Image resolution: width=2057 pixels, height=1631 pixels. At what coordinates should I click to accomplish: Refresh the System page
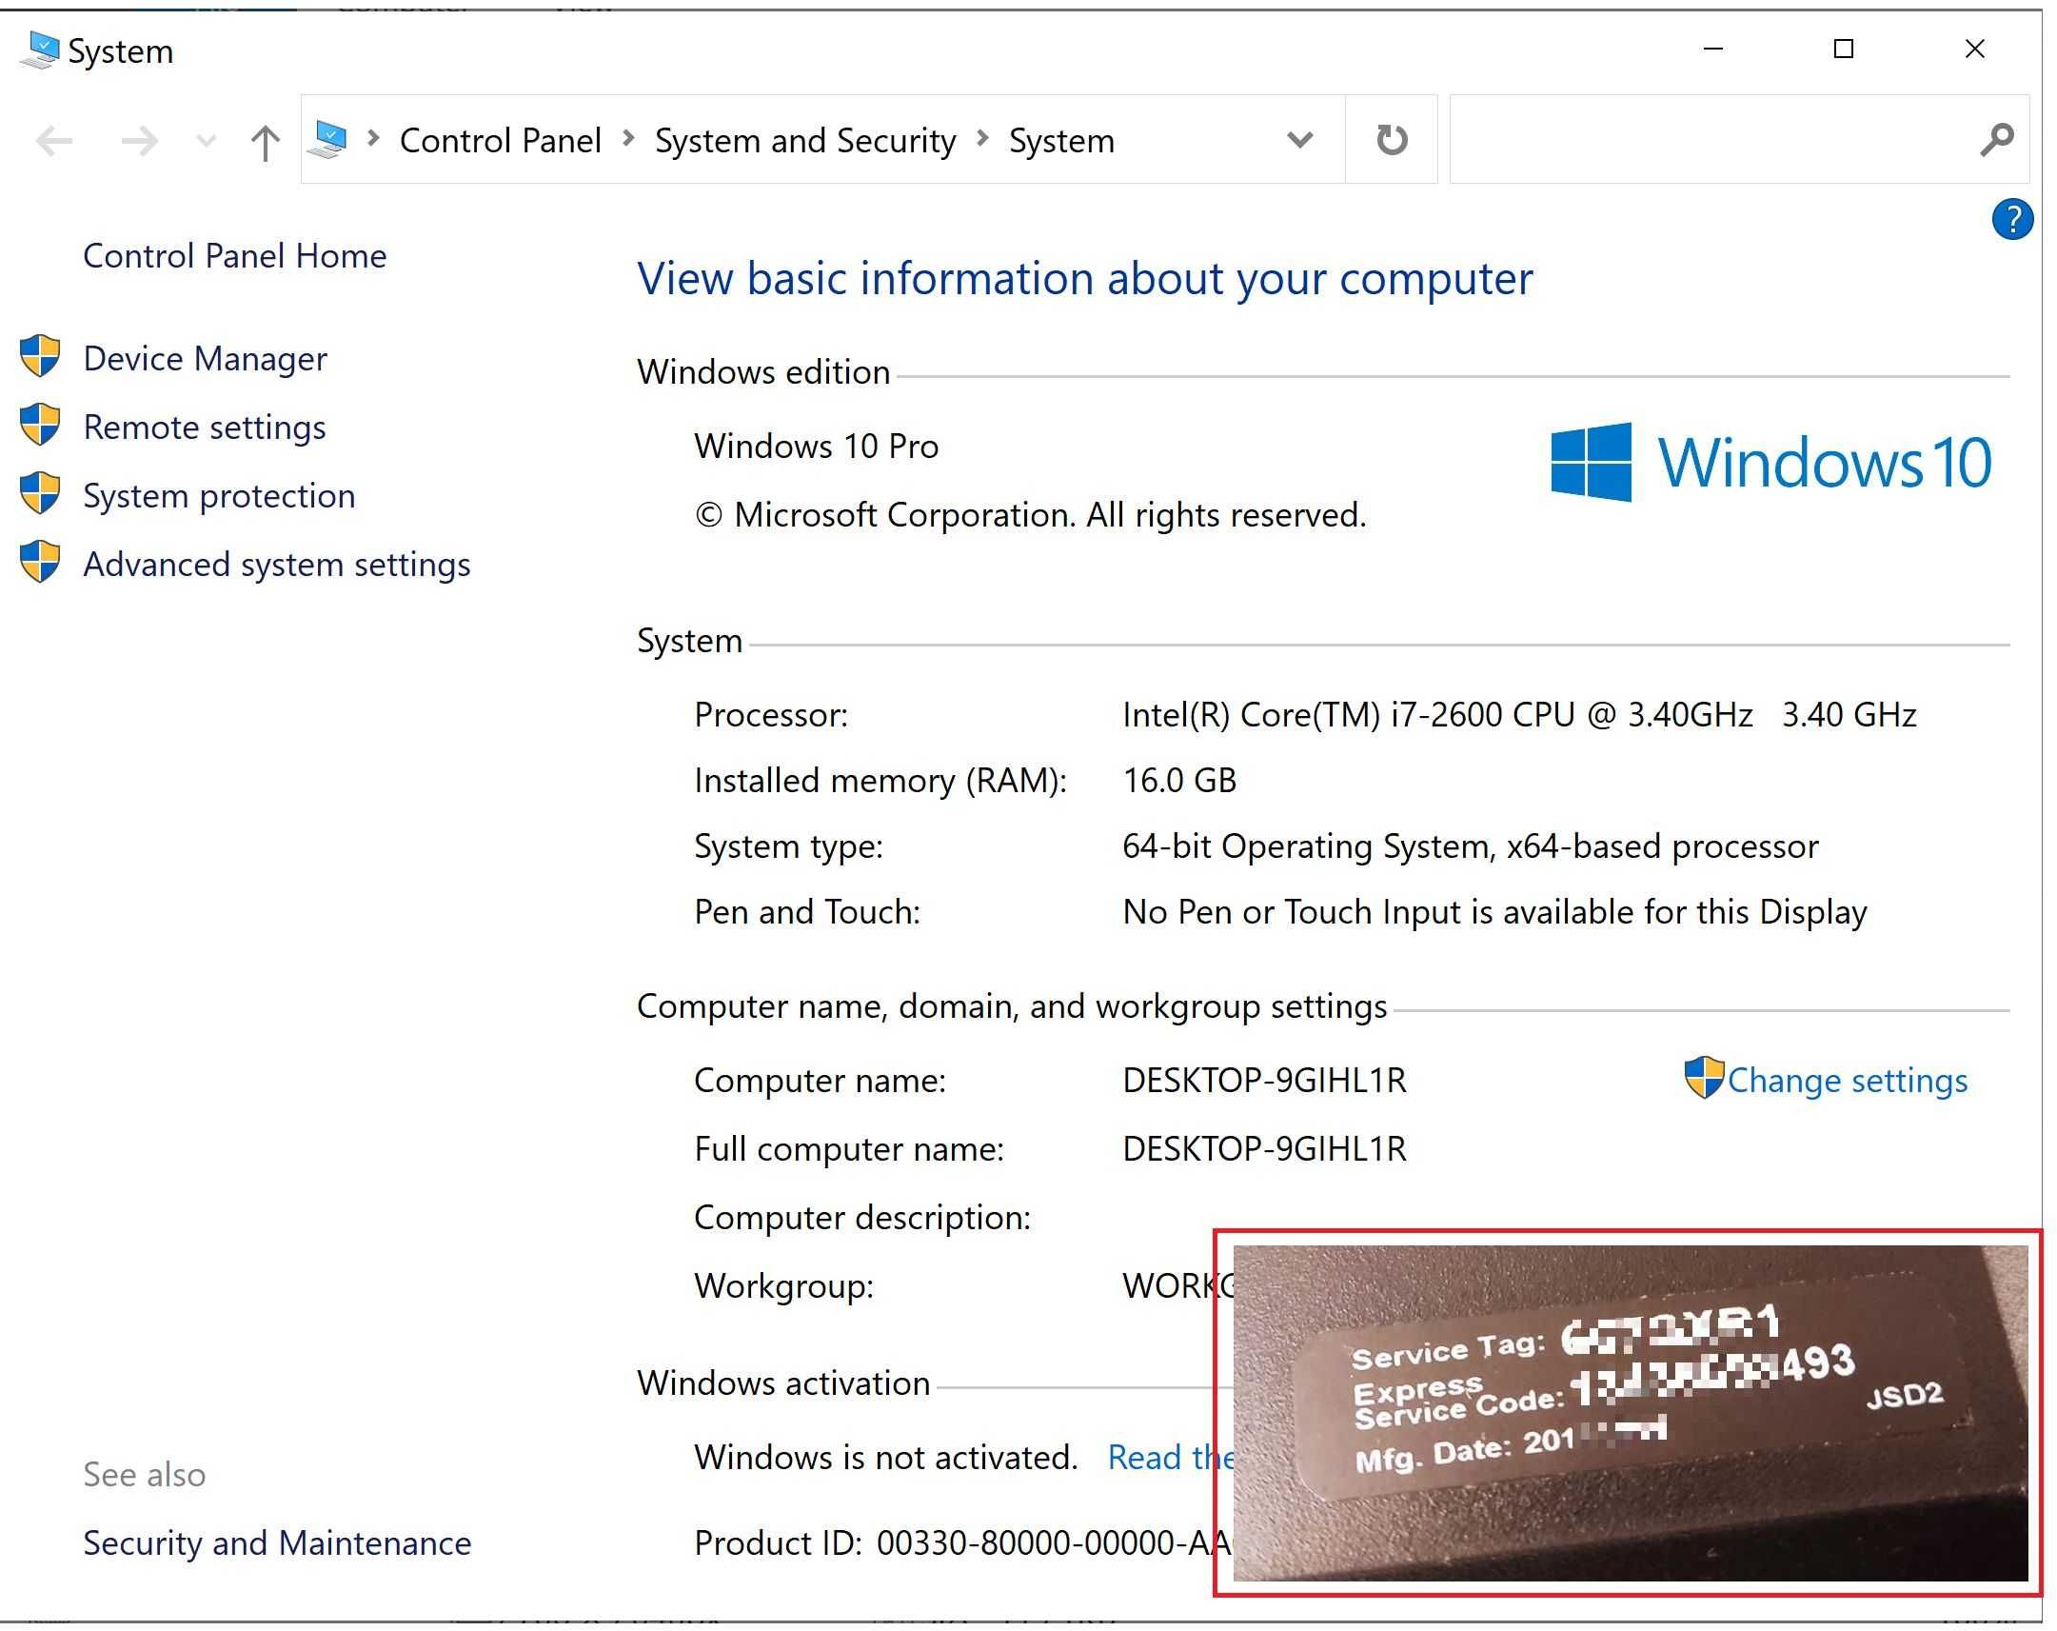[1392, 139]
